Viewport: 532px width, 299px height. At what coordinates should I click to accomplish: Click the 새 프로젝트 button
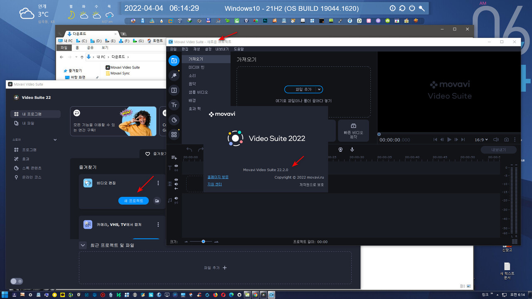tap(133, 201)
